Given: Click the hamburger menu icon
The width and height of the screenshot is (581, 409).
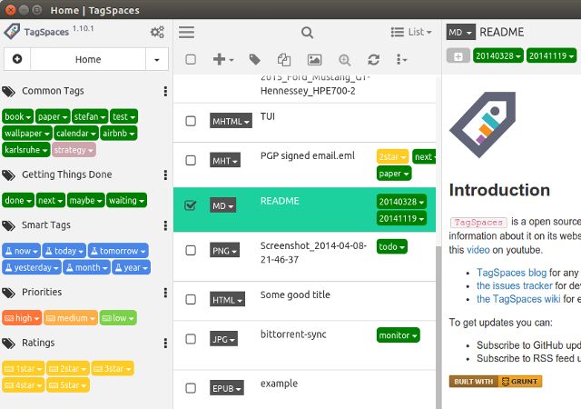Looking at the screenshot, I should (x=186, y=33).
